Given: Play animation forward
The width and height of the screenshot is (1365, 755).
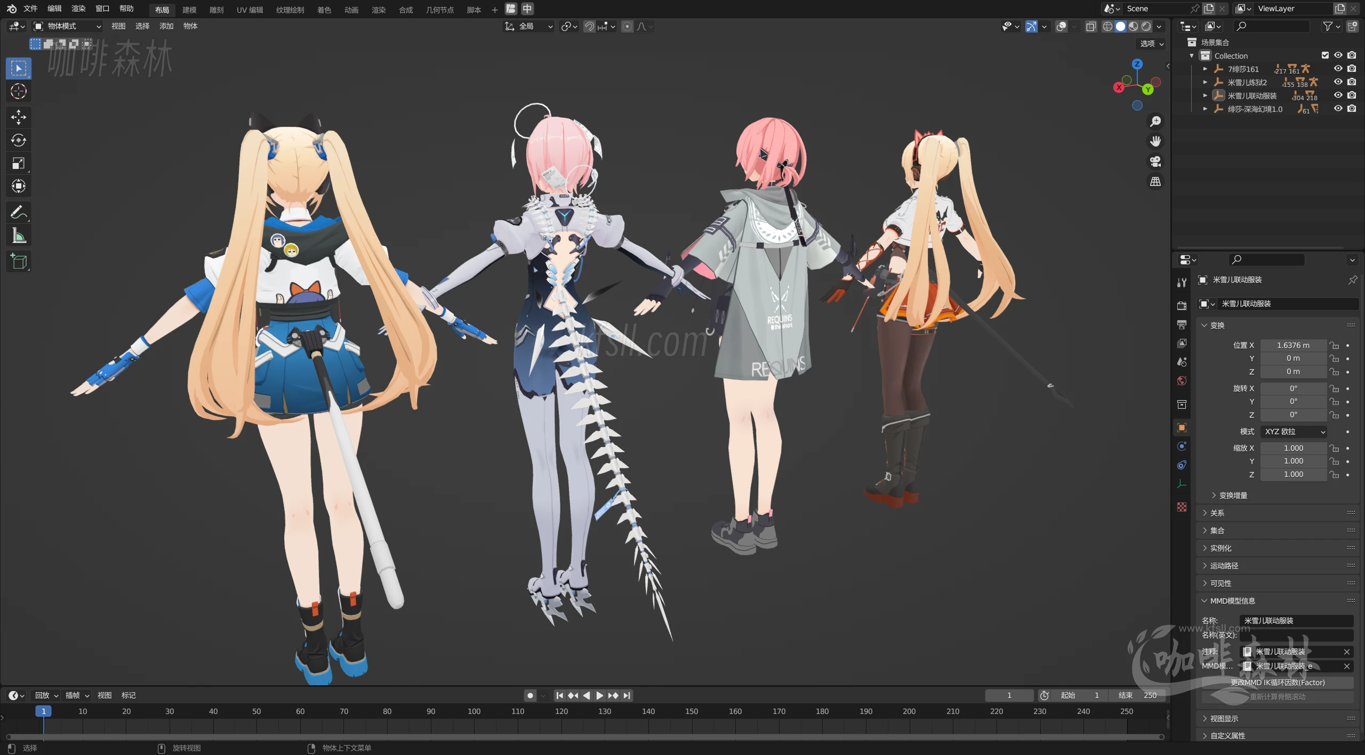Looking at the screenshot, I should point(600,695).
